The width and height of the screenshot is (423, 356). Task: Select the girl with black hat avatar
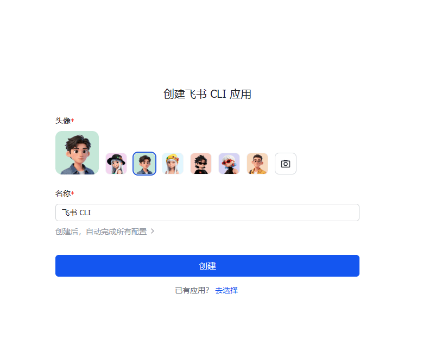click(x=116, y=164)
